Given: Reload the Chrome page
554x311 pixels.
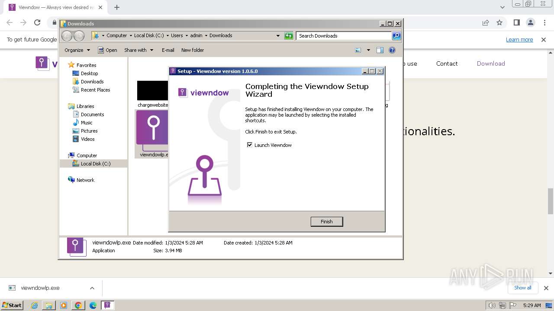Looking at the screenshot, I should tap(37, 22).
